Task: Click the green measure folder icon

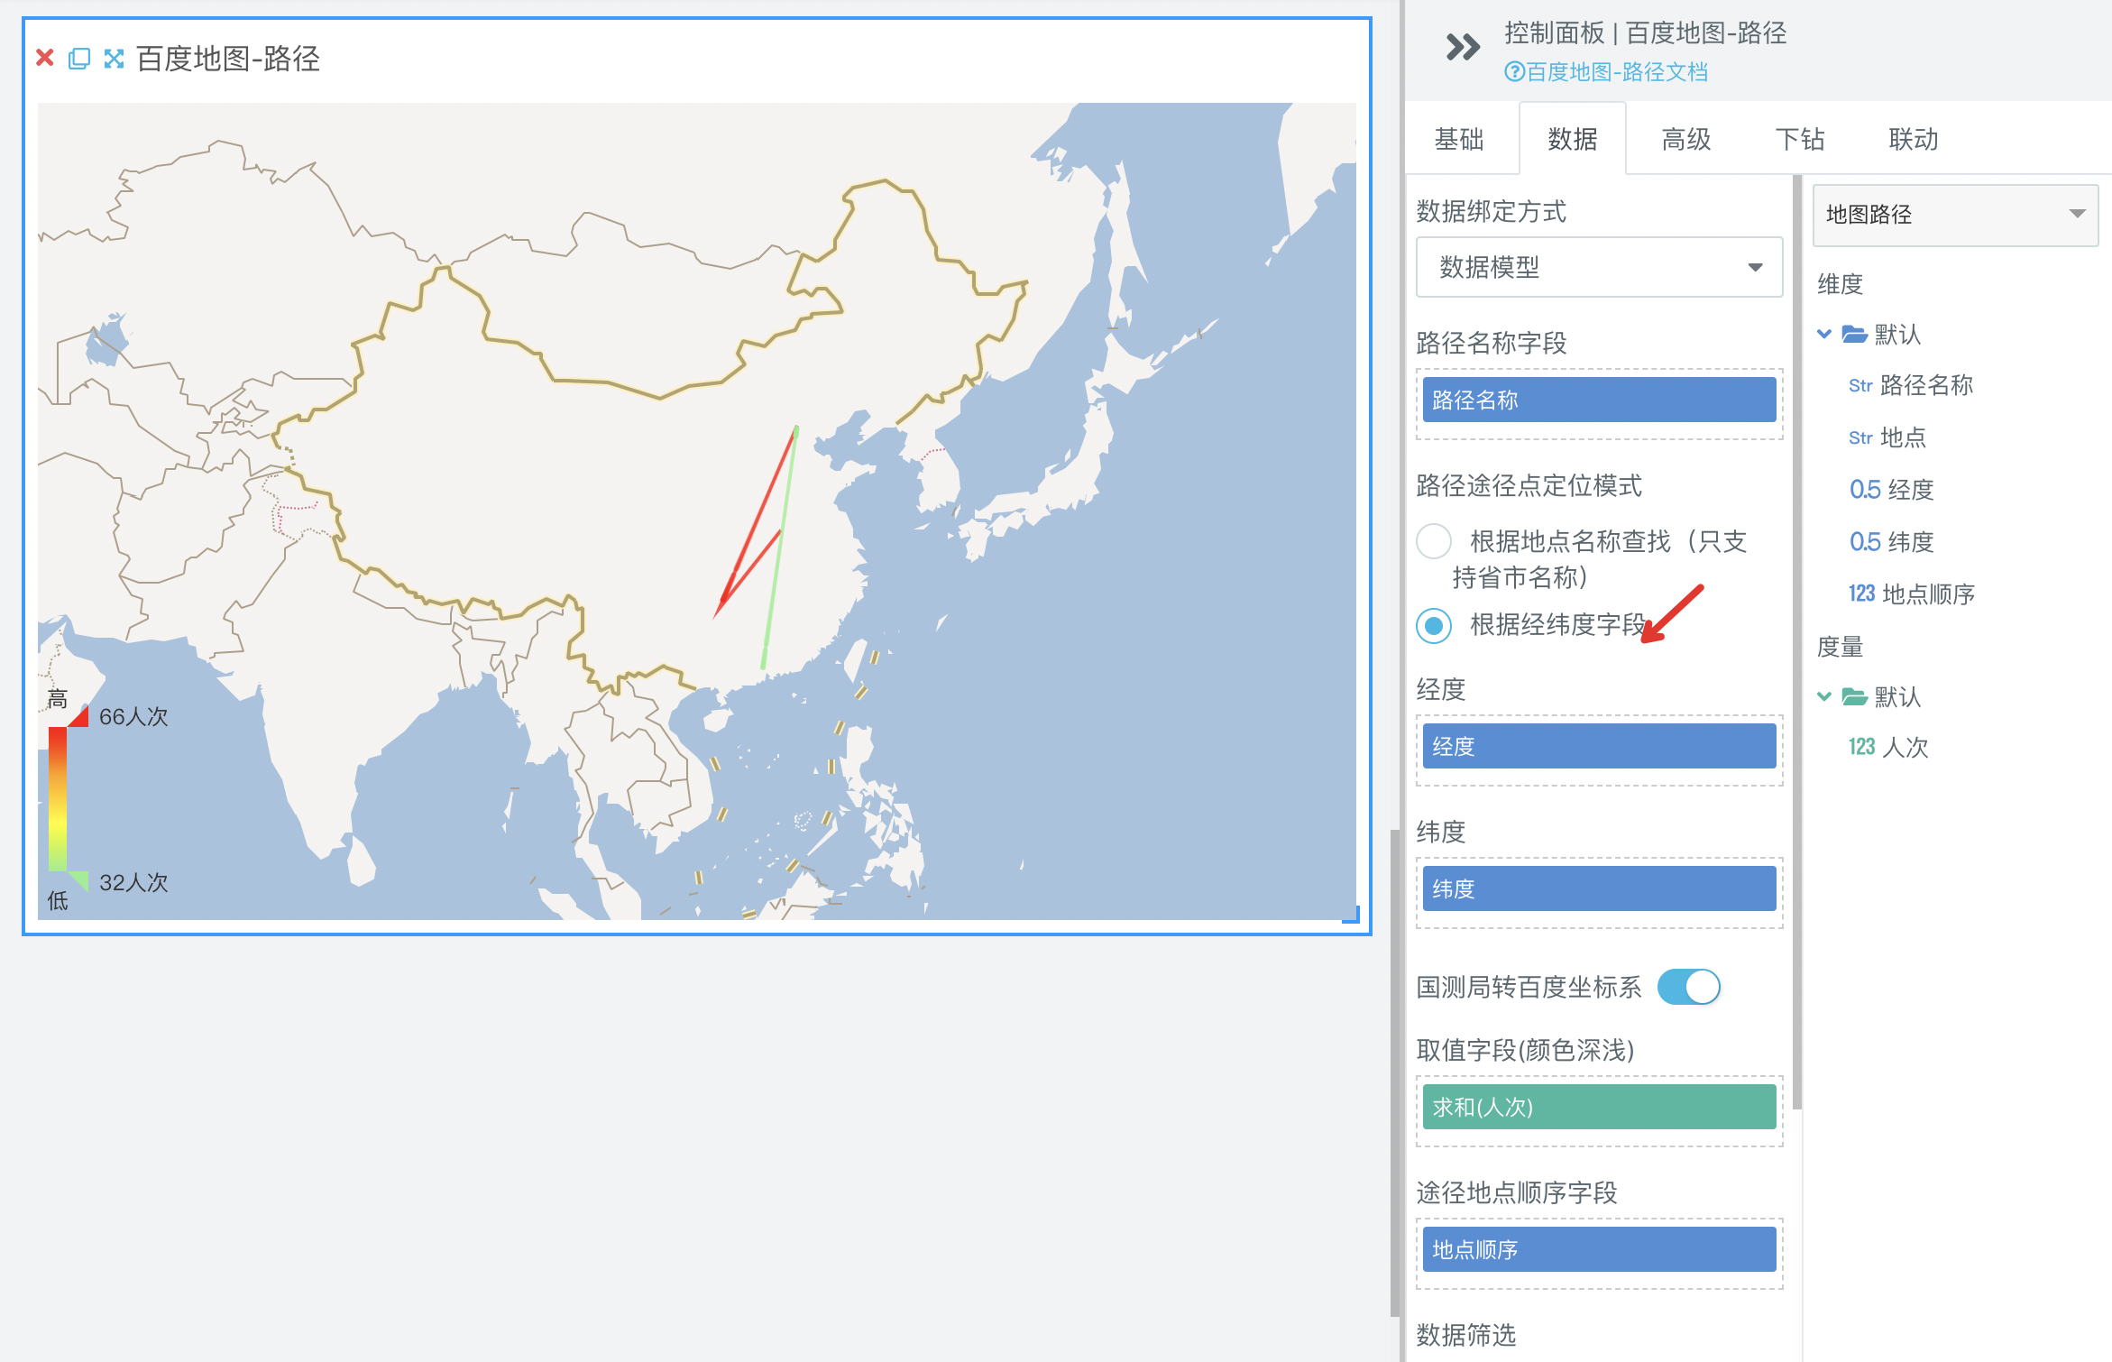Action: pyautogui.click(x=1854, y=696)
